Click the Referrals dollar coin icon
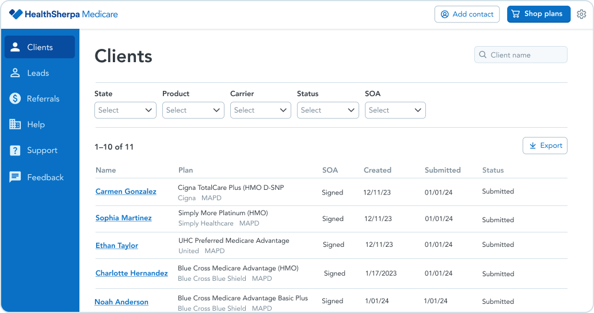Screen dimensions: 594x313 pos(15,98)
